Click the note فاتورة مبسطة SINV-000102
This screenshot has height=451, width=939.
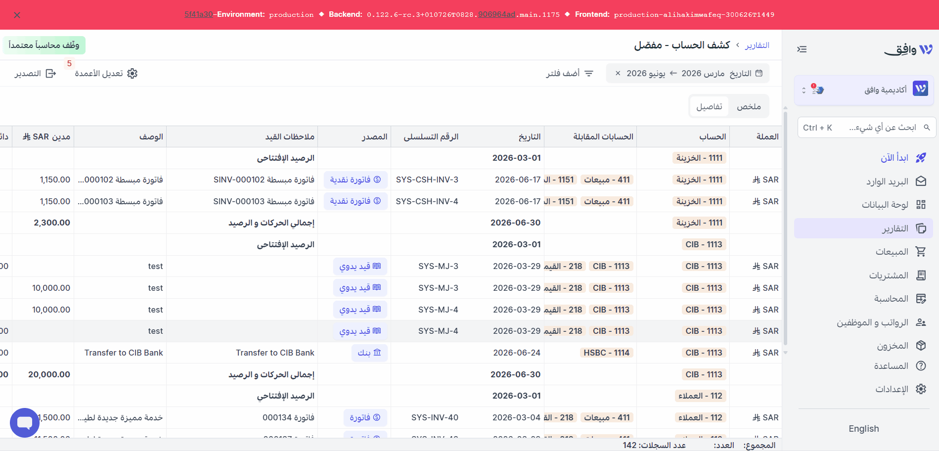point(264,180)
